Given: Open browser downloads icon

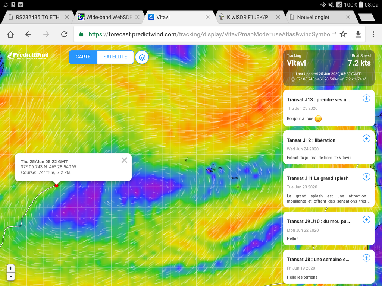Looking at the screenshot, I should 358,34.
